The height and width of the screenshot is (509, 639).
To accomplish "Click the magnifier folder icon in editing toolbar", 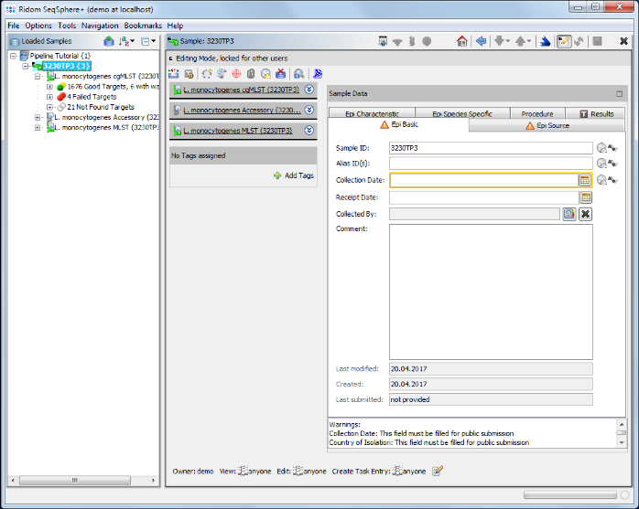I will click(x=265, y=74).
